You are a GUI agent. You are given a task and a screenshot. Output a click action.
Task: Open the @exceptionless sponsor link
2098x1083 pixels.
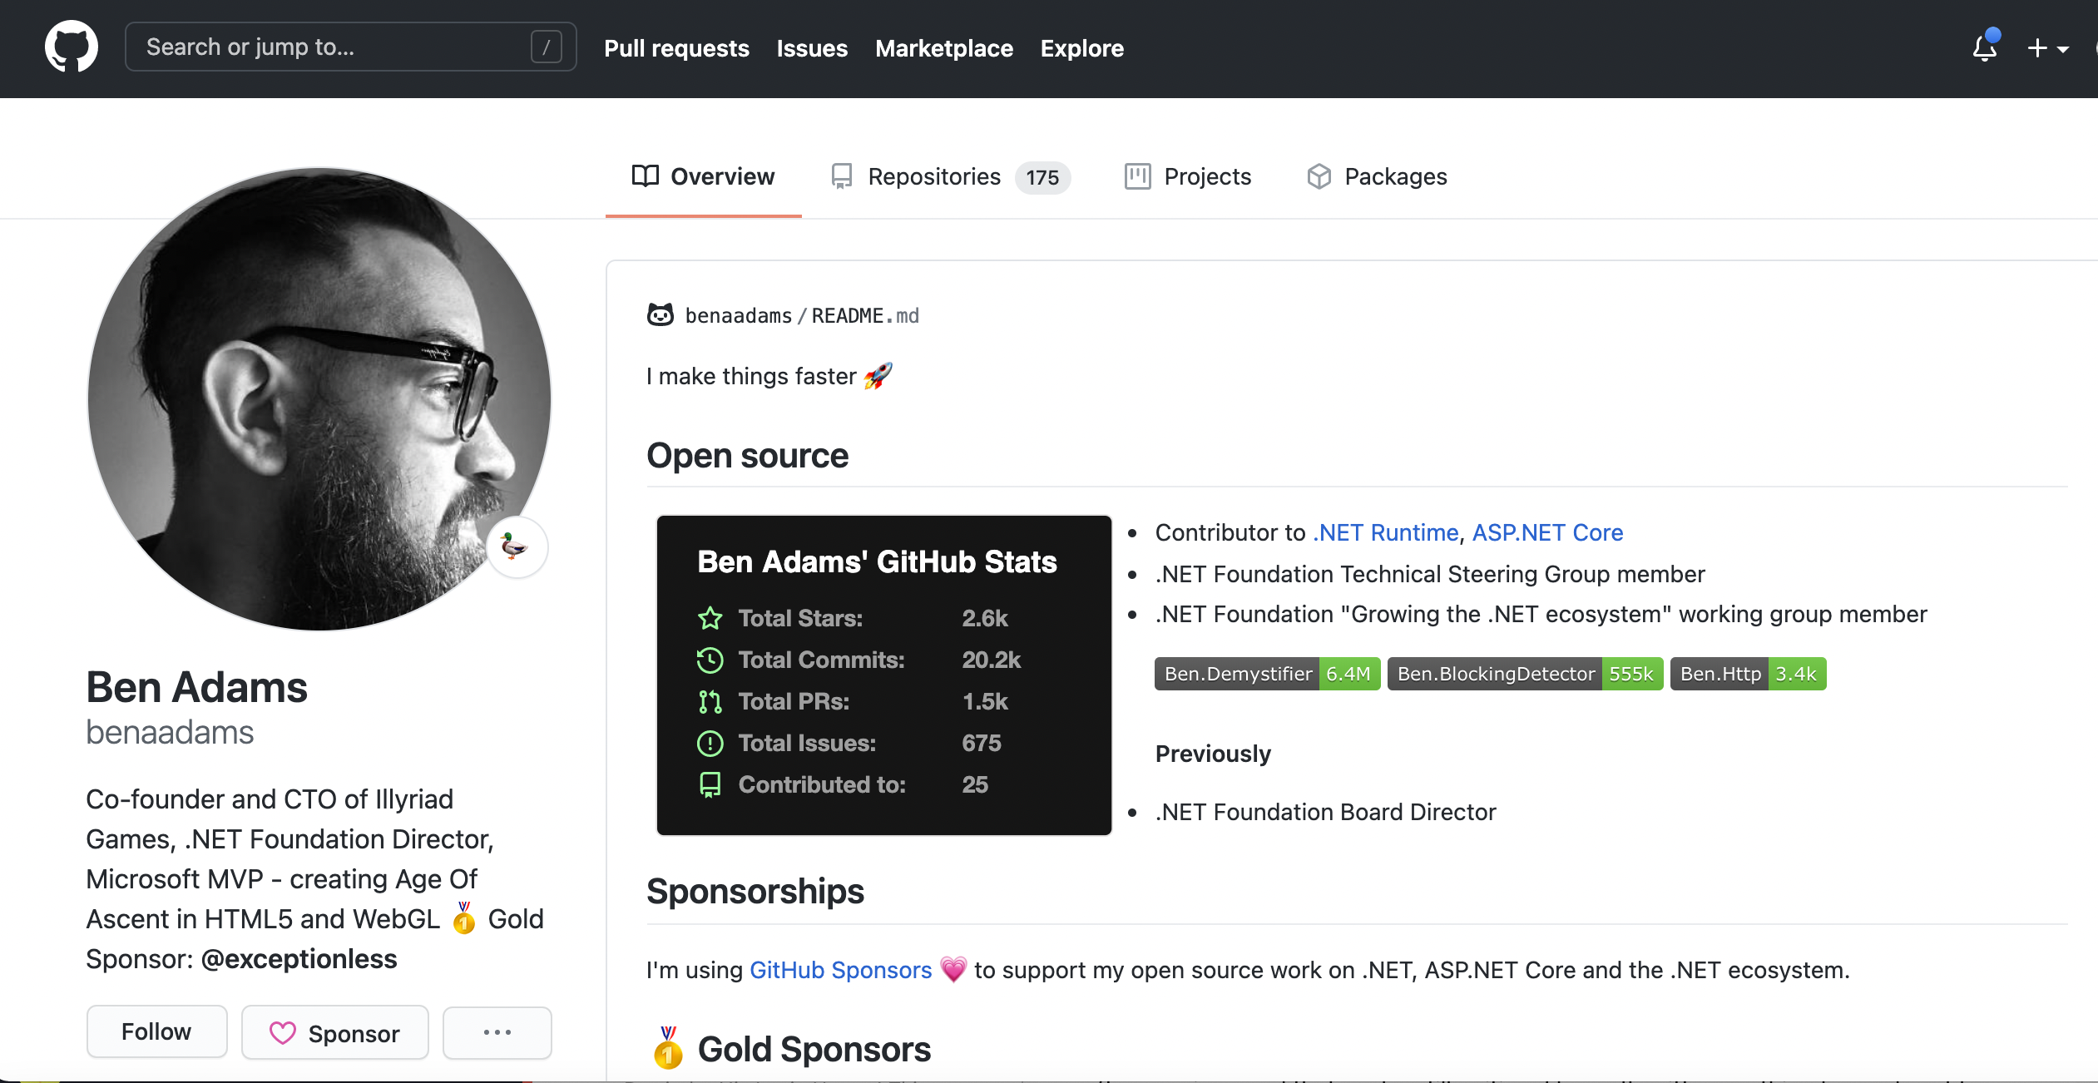[x=299, y=959]
